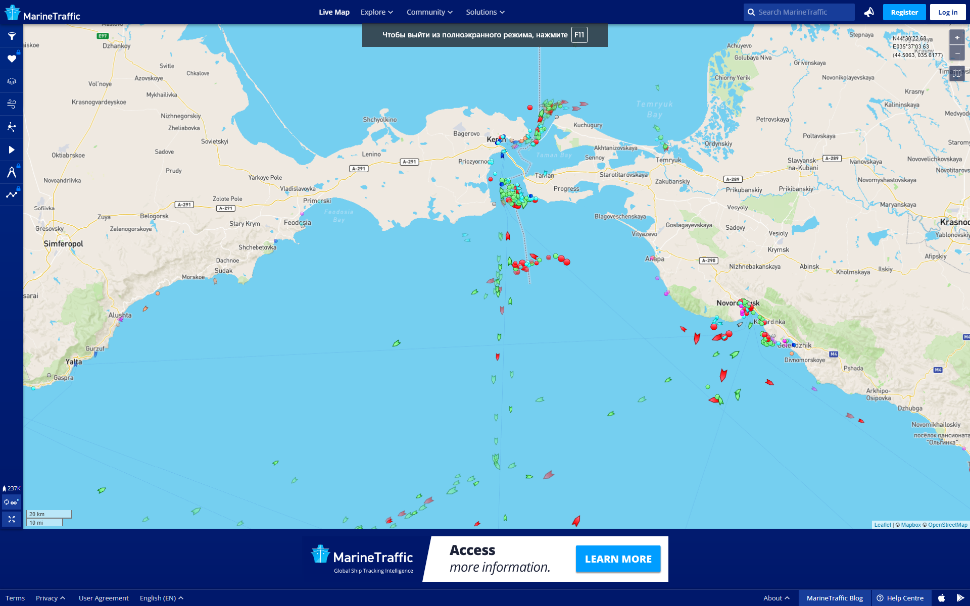Select the distance measuring compass tool
Viewport: 970px width, 606px height.
click(12, 172)
